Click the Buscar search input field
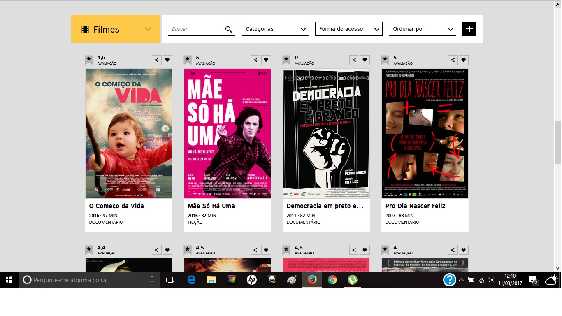Screen dimensions: 562x316 (202, 29)
